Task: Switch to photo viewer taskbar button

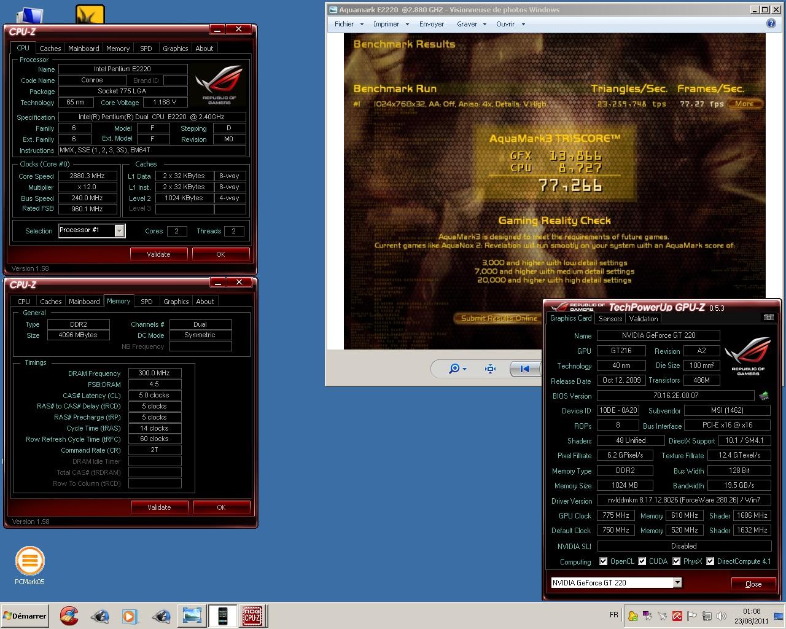Action: 192,615
